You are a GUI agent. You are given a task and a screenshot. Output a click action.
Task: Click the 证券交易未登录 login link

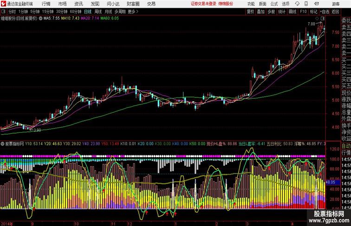tap(203, 4)
